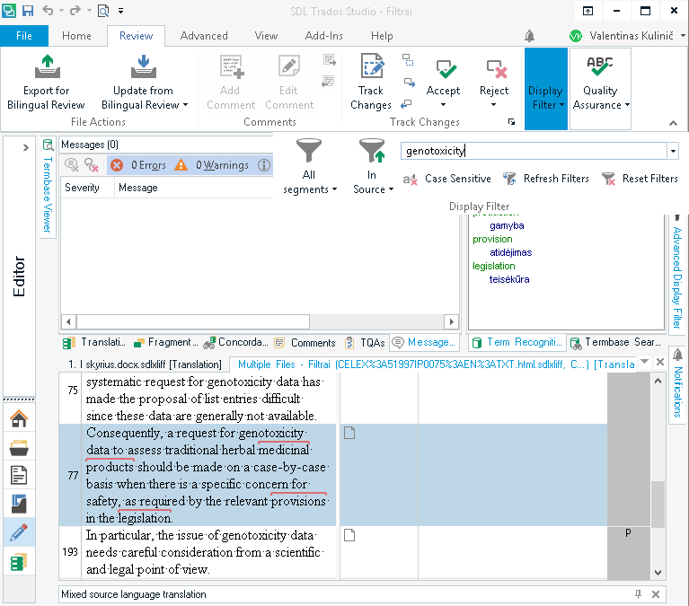Switch to the View ribbon tab

(266, 36)
